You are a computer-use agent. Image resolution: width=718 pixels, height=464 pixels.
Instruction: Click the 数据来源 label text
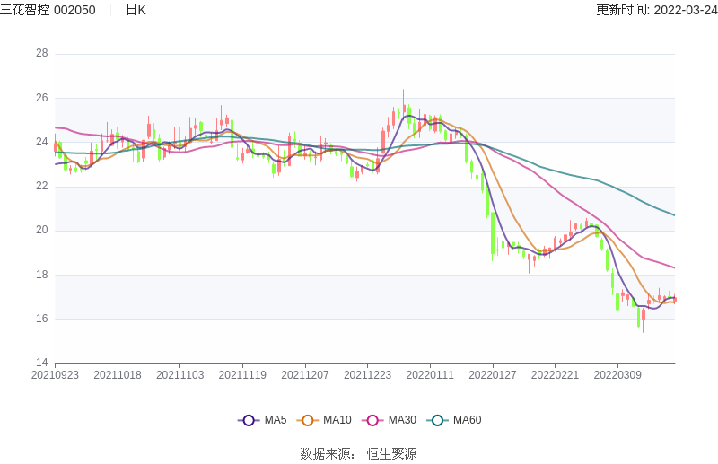(x=326, y=454)
